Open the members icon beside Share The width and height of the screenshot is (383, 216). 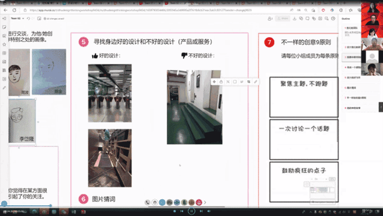point(270,19)
